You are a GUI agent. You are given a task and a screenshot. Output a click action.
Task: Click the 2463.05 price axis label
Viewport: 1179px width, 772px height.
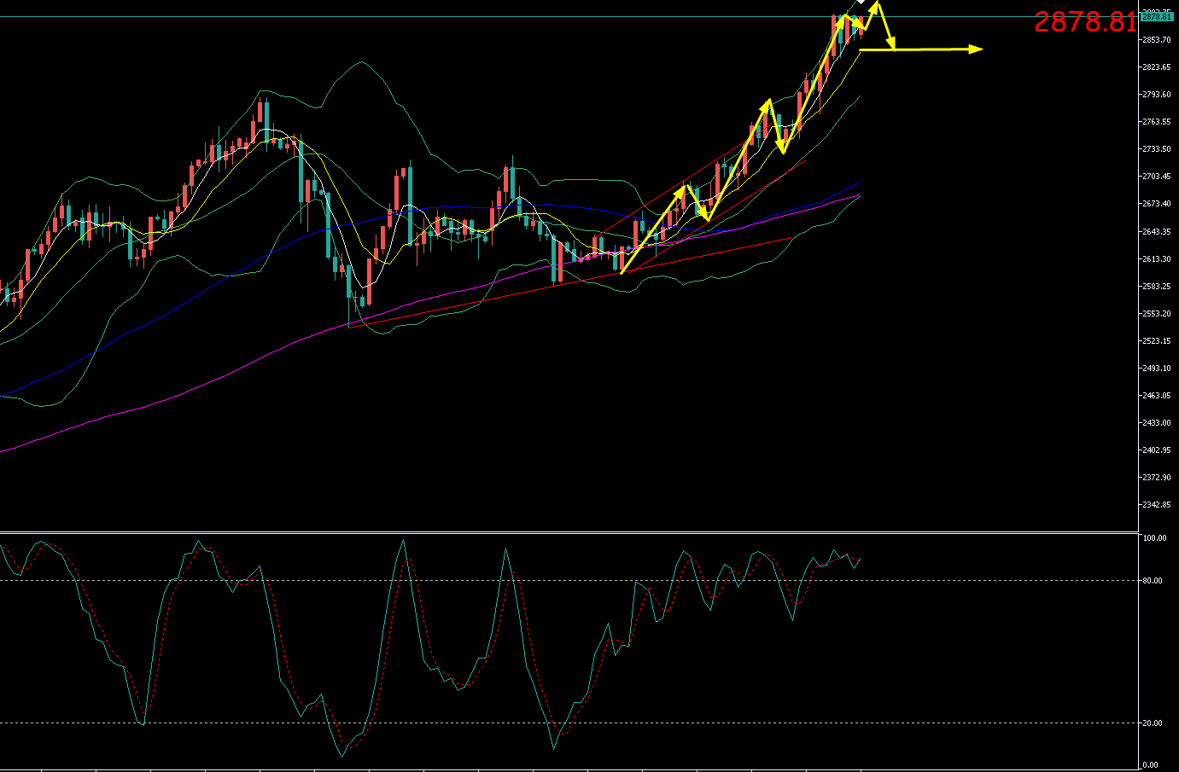click(x=1156, y=396)
